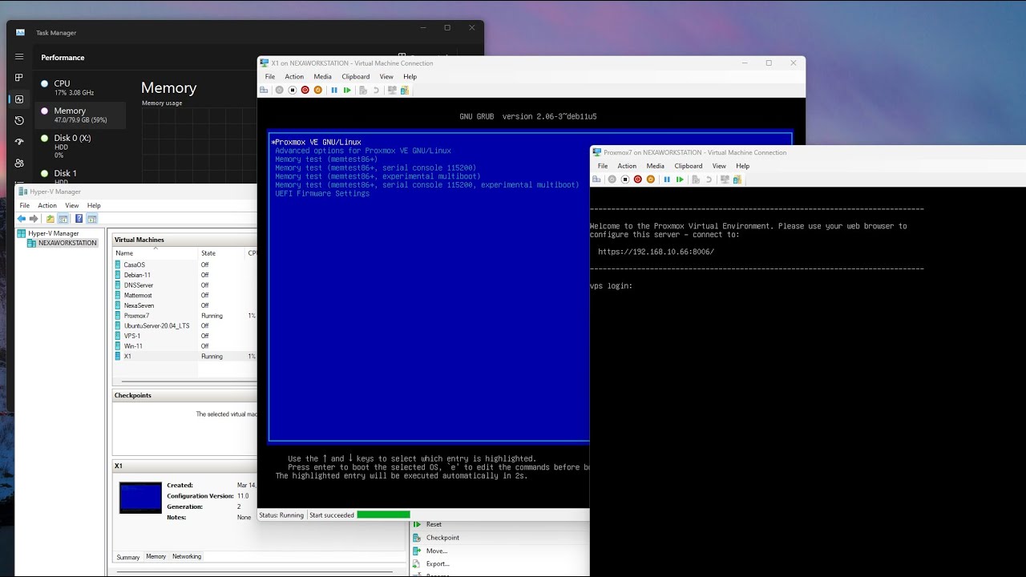Select Mattermost virtual machine row
Screen dimensions: 1026x577
(x=184, y=296)
